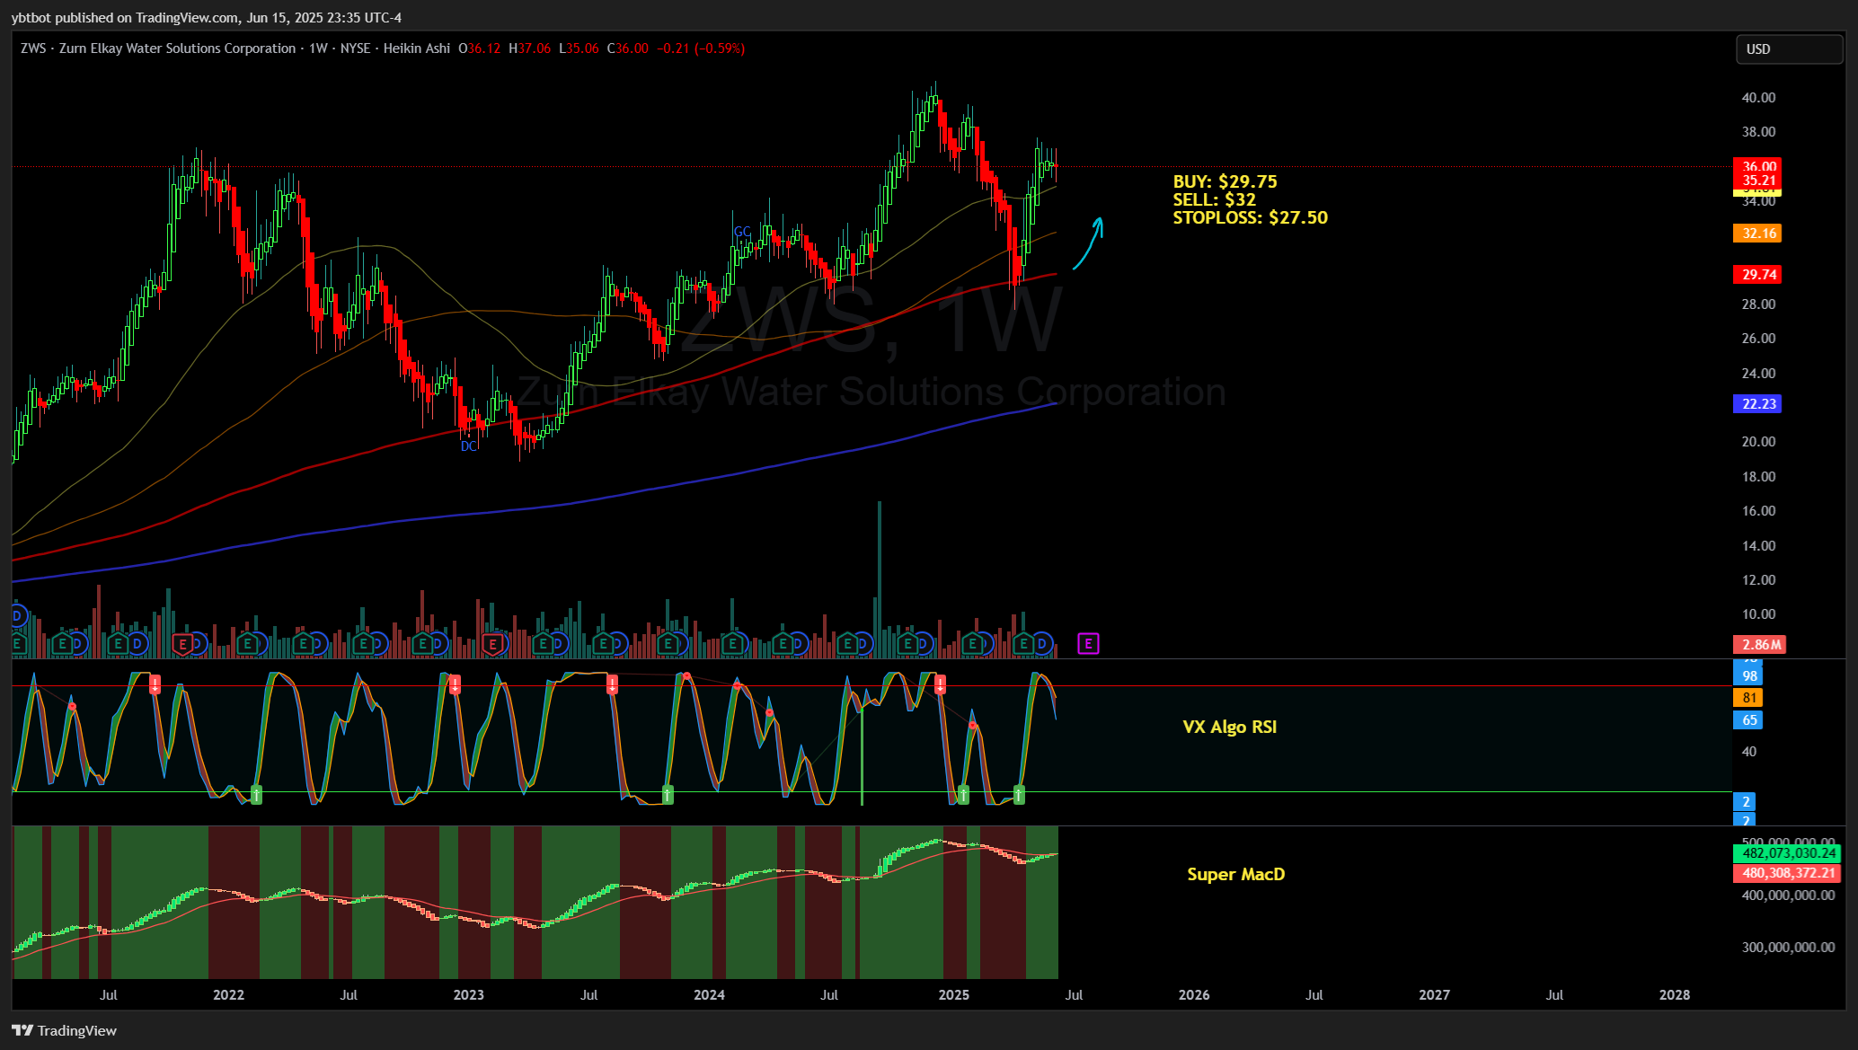Click the TradingView logo at bottom left
Screen dimensions: 1858x1050
pos(64,1030)
